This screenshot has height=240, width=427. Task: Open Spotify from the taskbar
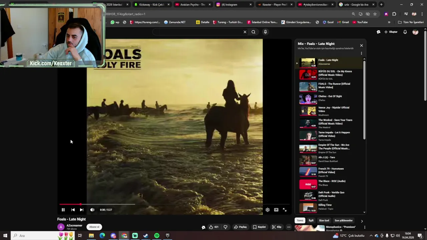click(157, 236)
